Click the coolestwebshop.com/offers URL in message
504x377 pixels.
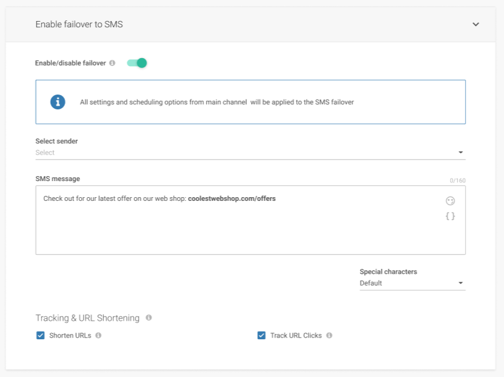pyautogui.click(x=231, y=199)
